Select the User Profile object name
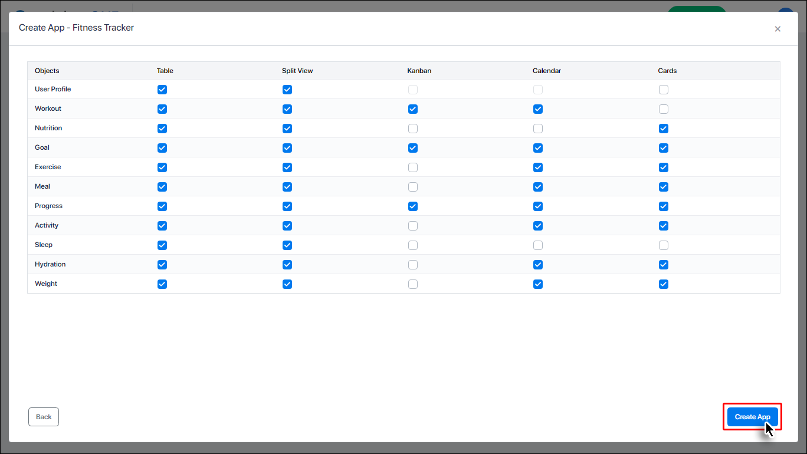The height and width of the screenshot is (454, 807). tap(53, 89)
